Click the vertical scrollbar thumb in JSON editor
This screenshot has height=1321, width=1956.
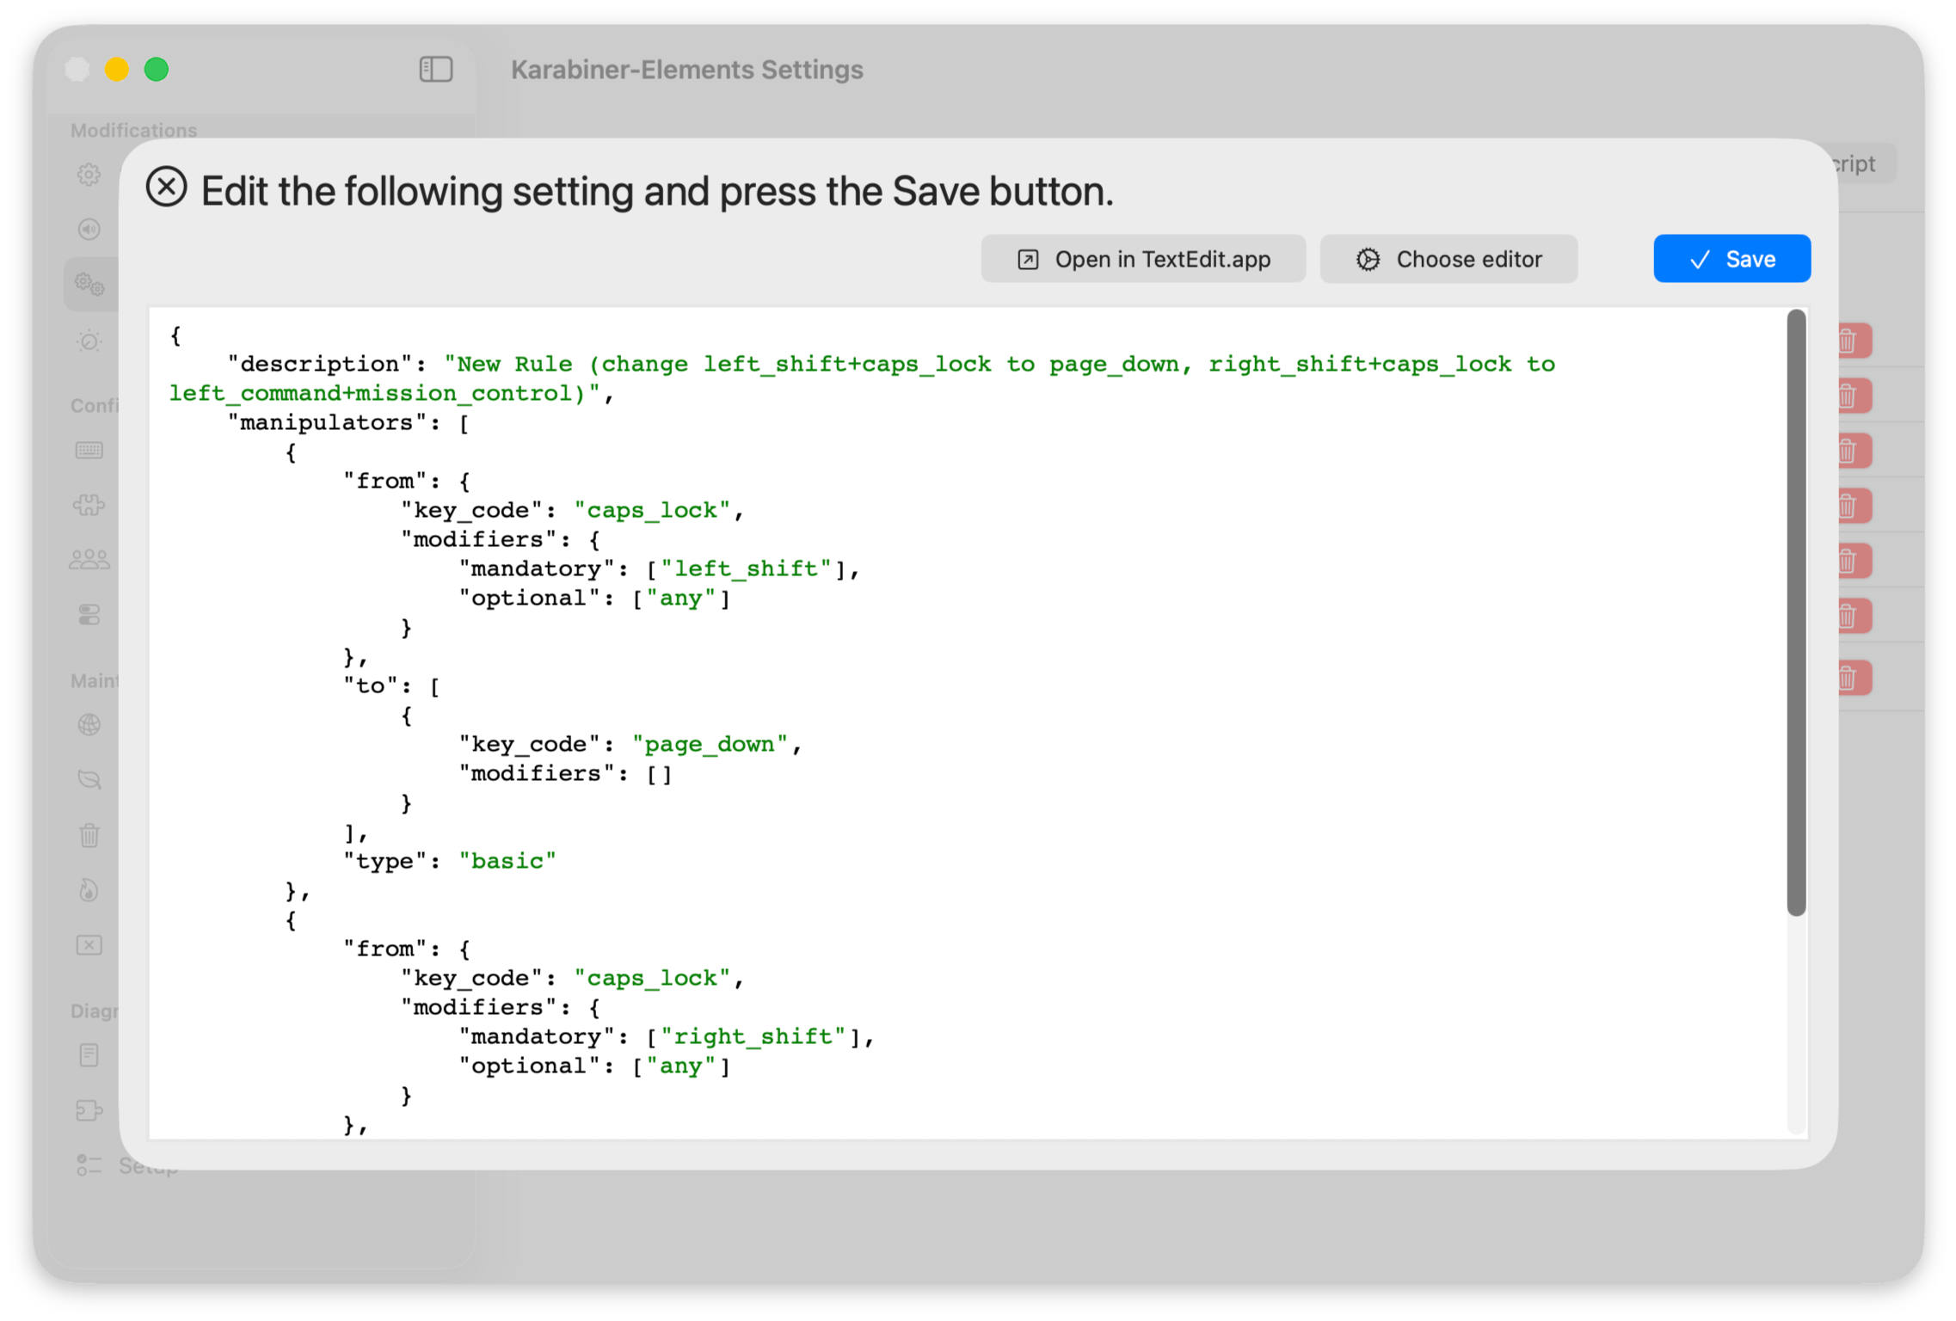click(x=1795, y=612)
